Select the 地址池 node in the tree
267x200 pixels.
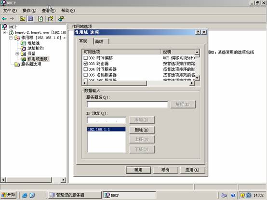click(x=33, y=43)
